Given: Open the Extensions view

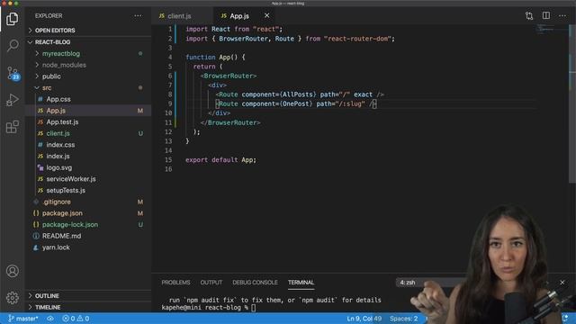Looking at the screenshot, I should tap(12, 127).
